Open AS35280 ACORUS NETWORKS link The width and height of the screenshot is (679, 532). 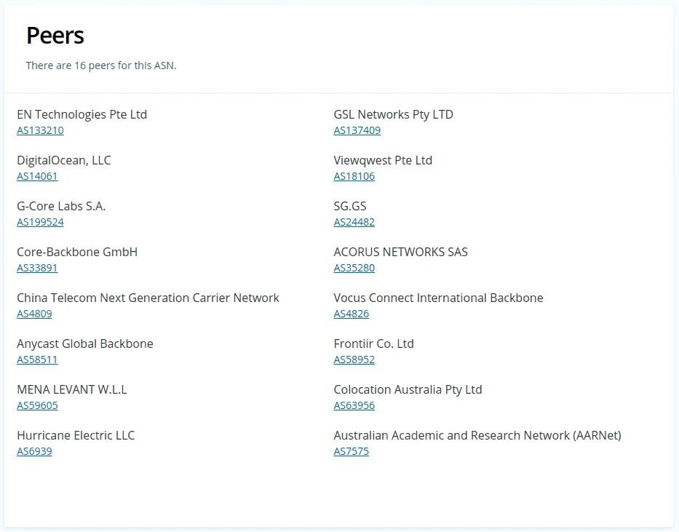354,268
